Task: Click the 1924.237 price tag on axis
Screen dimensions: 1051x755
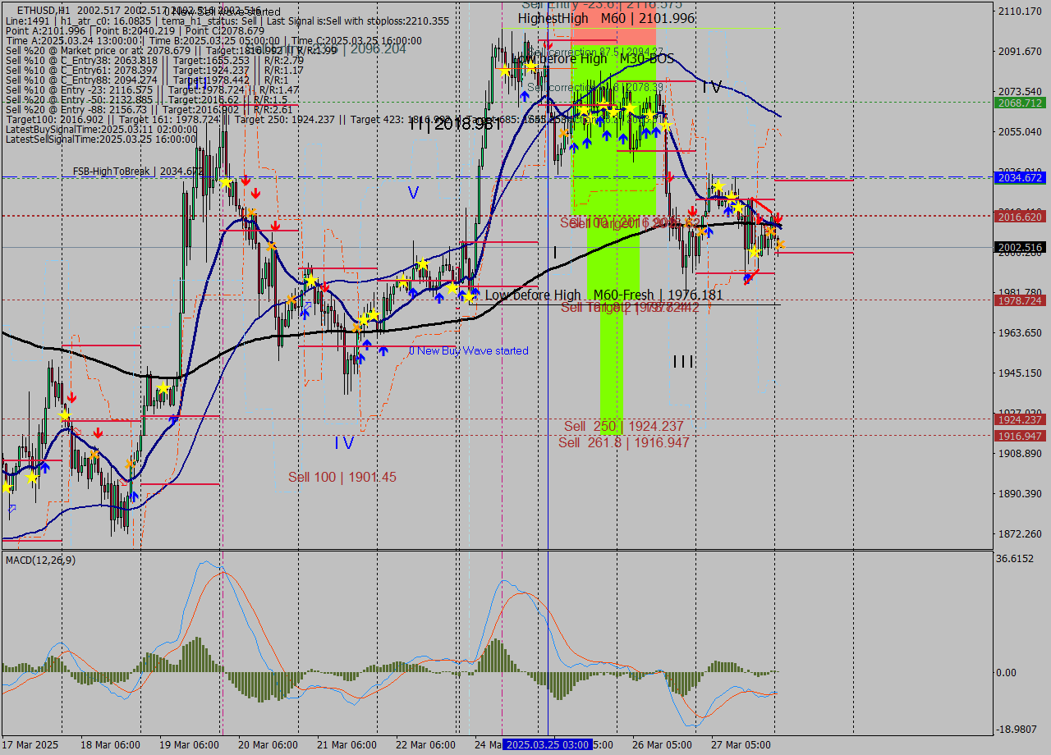Action: pos(1020,419)
